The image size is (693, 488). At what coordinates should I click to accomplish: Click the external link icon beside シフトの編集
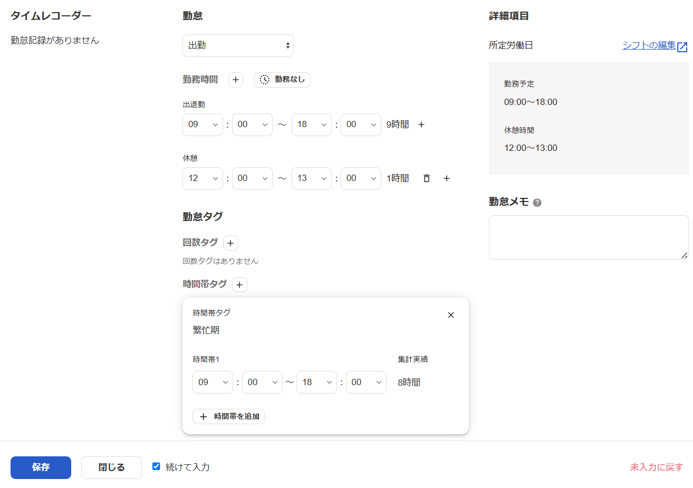(682, 47)
